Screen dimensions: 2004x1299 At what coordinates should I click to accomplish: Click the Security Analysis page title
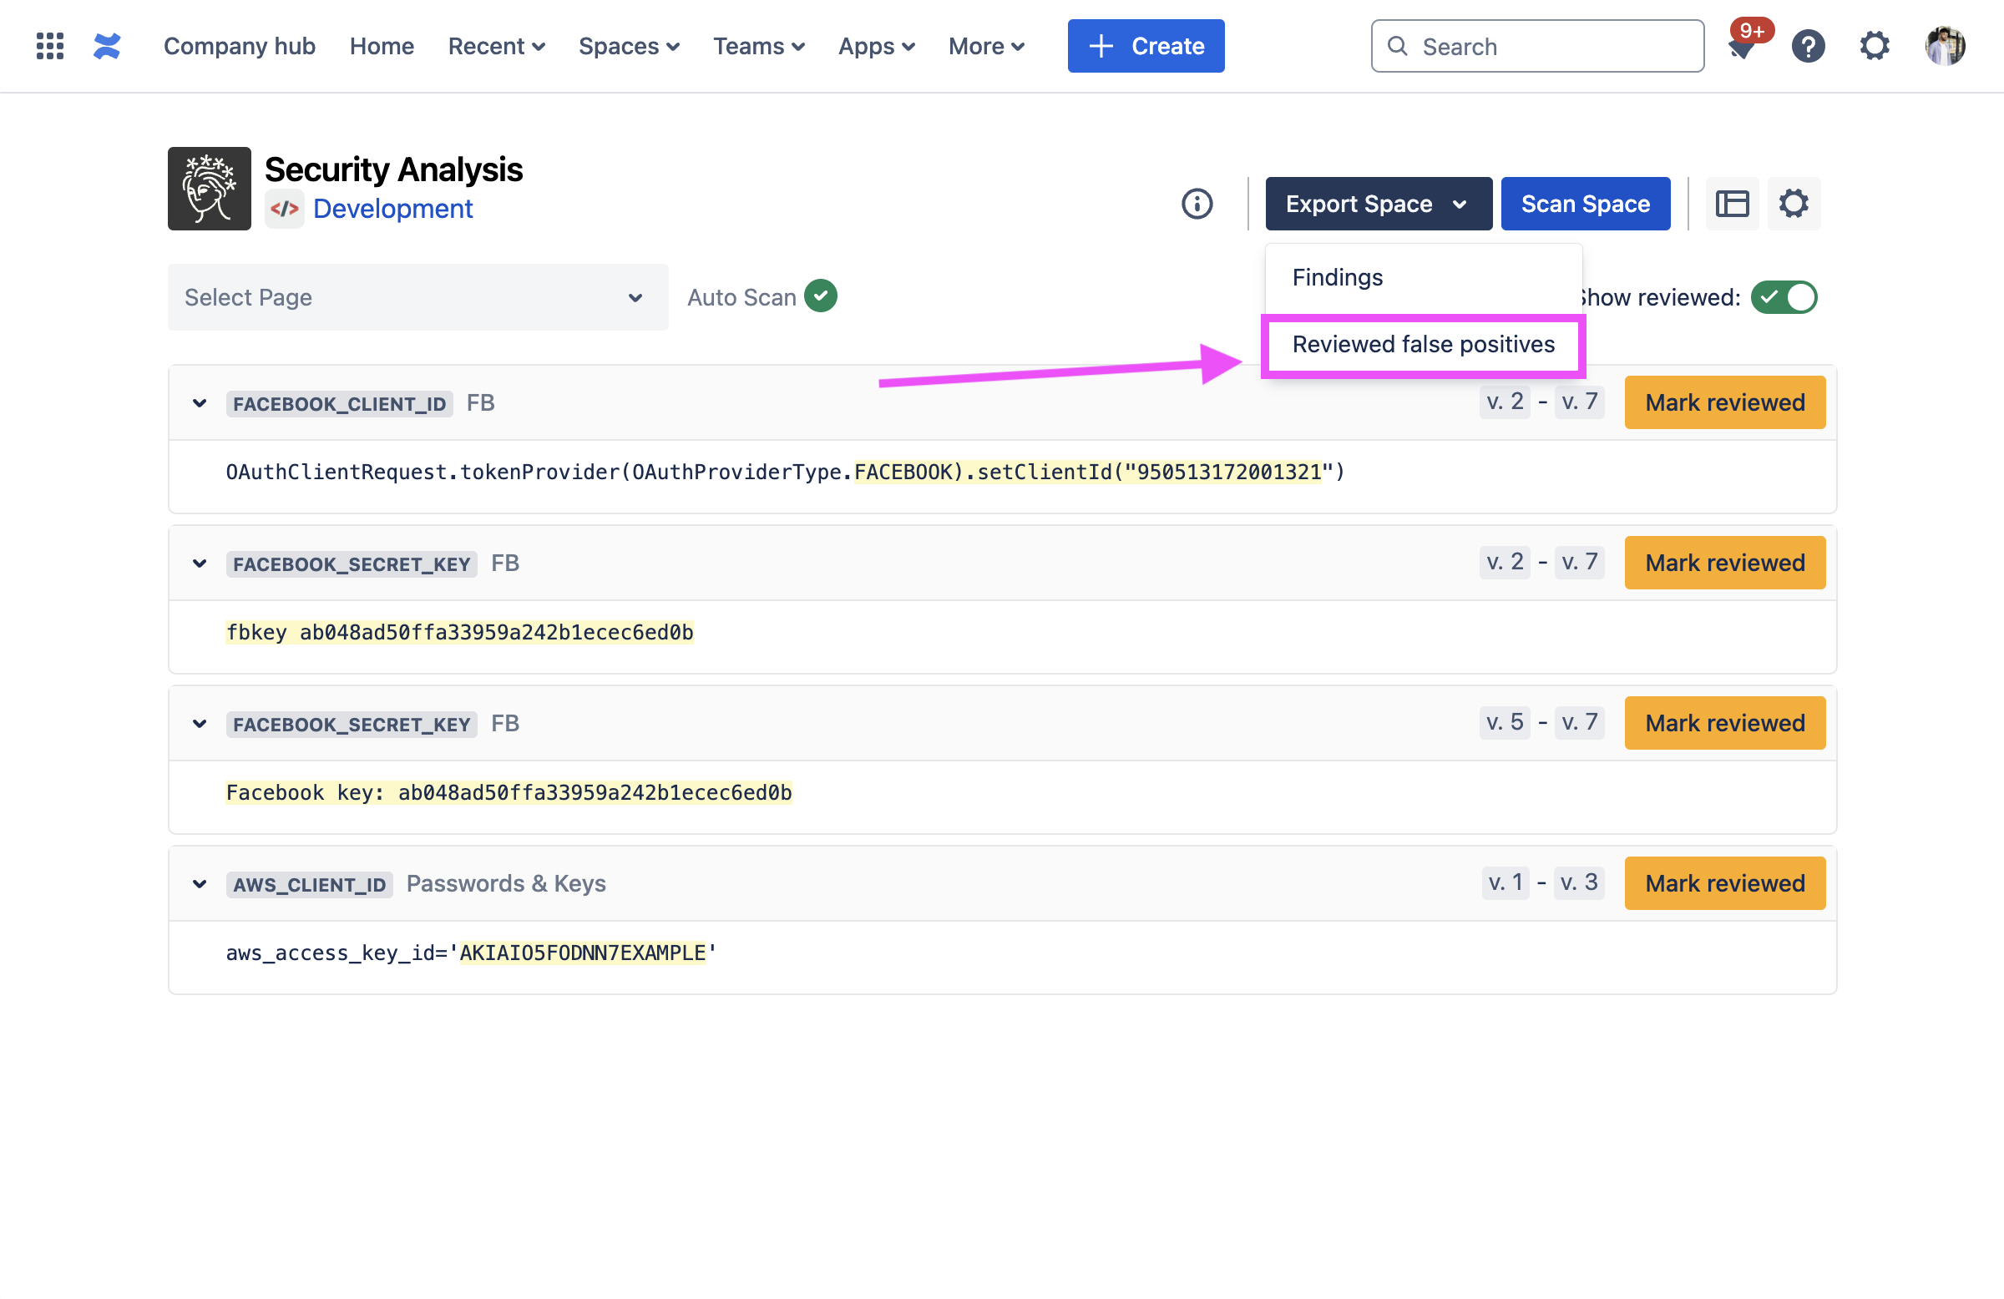393,169
